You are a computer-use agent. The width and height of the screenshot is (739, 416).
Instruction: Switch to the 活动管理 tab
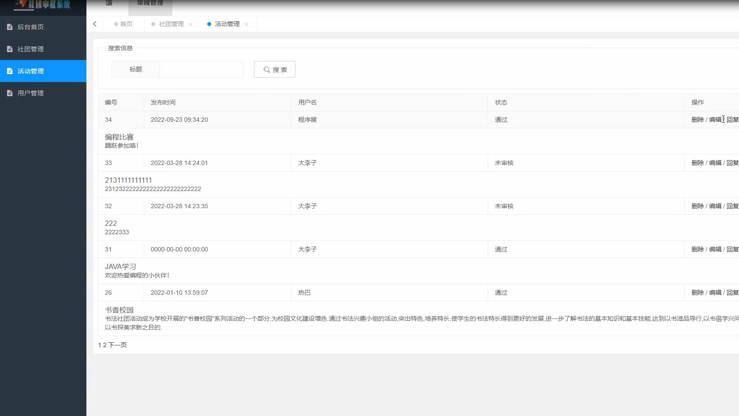coord(227,24)
